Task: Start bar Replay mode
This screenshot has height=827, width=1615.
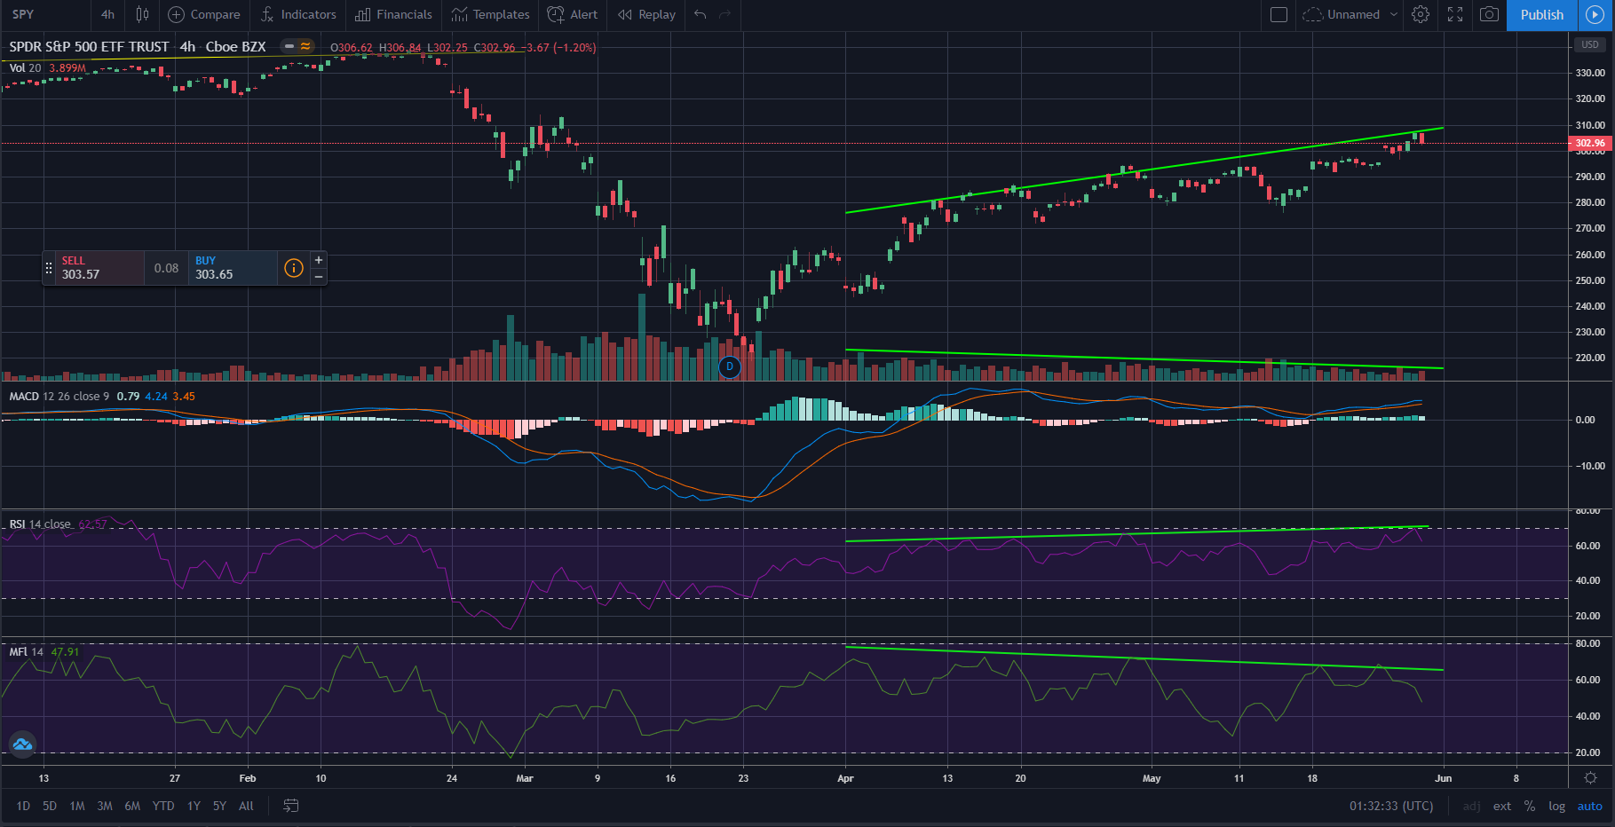Action: [x=646, y=14]
